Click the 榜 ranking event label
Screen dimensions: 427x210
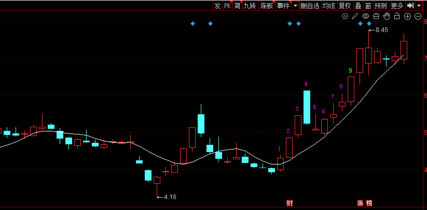369,203
